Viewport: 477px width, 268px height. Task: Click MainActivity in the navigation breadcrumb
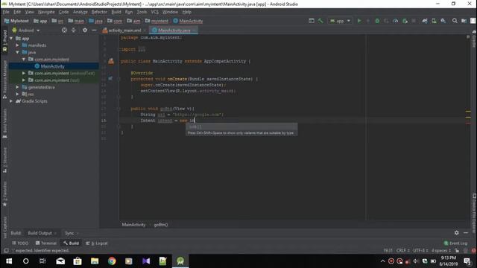pyautogui.click(x=188, y=21)
